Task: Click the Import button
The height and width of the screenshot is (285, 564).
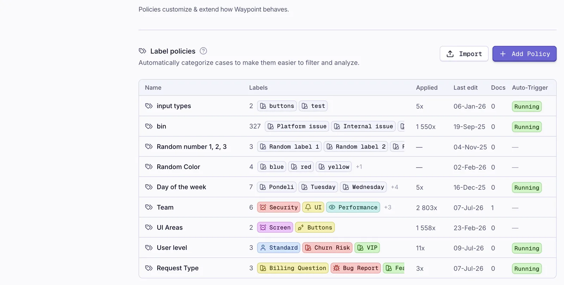Action: [464, 54]
